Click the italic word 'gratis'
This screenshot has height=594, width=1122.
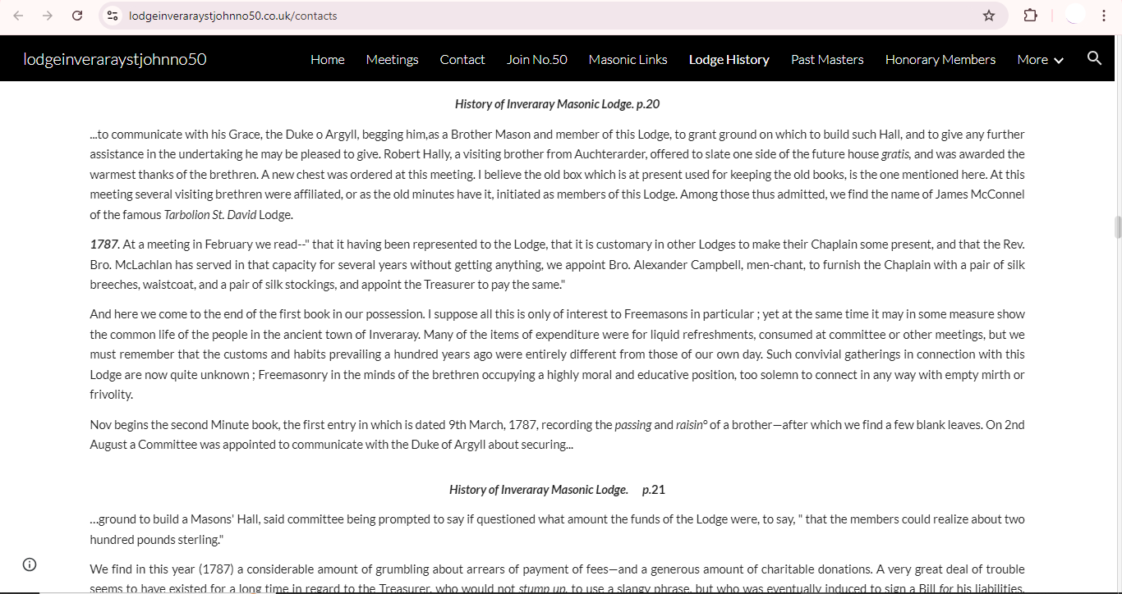(x=894, y=154)
